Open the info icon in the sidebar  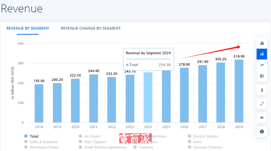[x=262, y=131]
